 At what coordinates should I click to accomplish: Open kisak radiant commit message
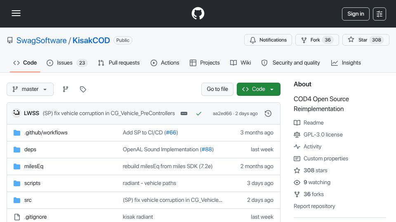tap(138, 217)
